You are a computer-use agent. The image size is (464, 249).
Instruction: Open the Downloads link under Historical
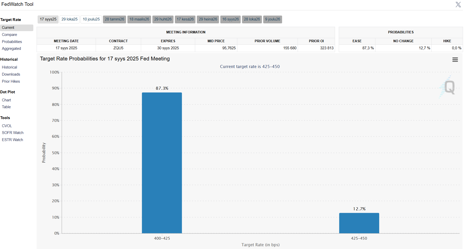11,74
